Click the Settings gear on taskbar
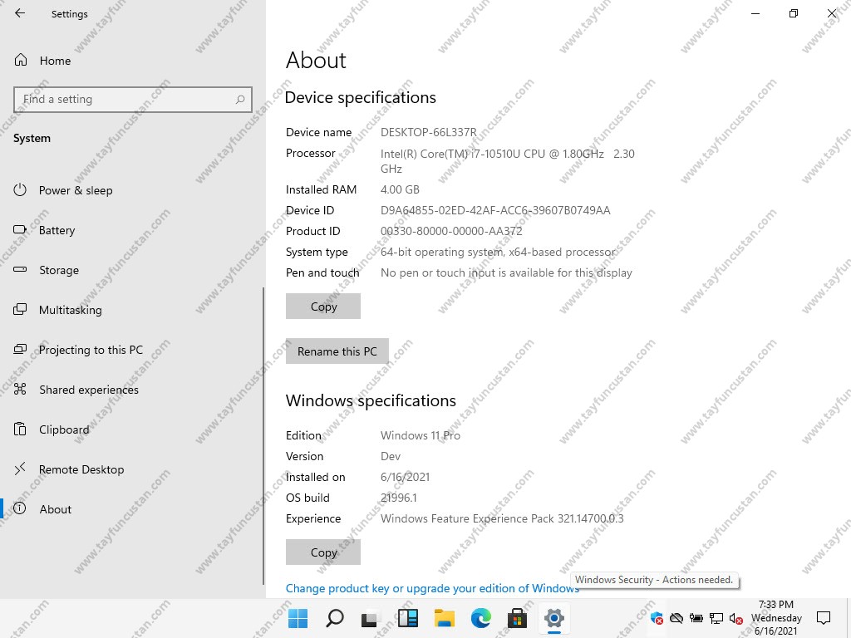The height and width of the screenshot is (638, 851). [x=554, y=618]
